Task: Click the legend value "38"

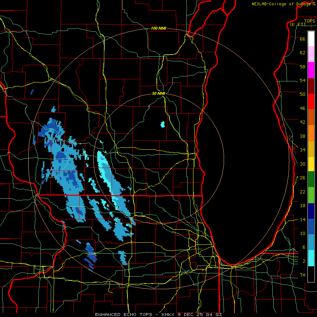Action: click(x=303, y=136)
